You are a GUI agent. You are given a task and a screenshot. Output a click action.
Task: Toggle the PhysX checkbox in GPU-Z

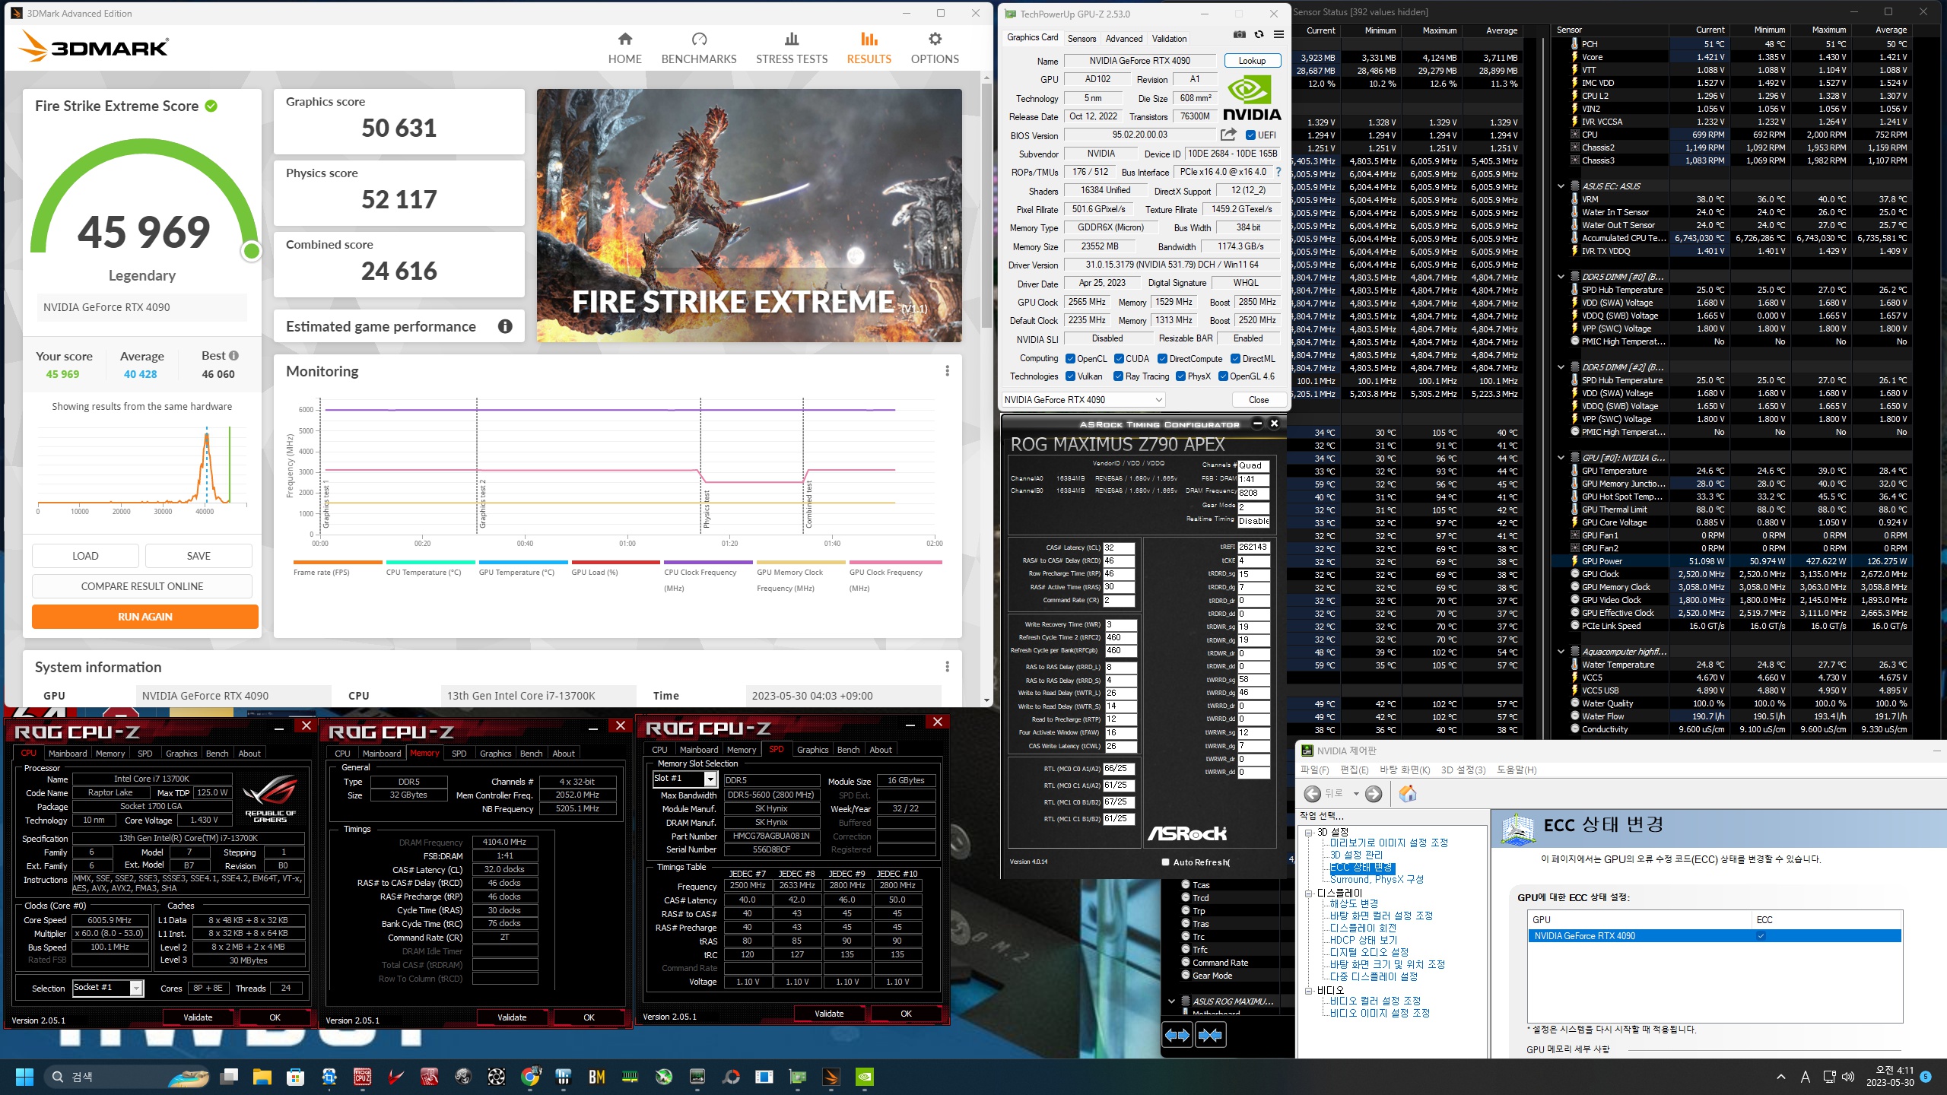(1181, 376)
